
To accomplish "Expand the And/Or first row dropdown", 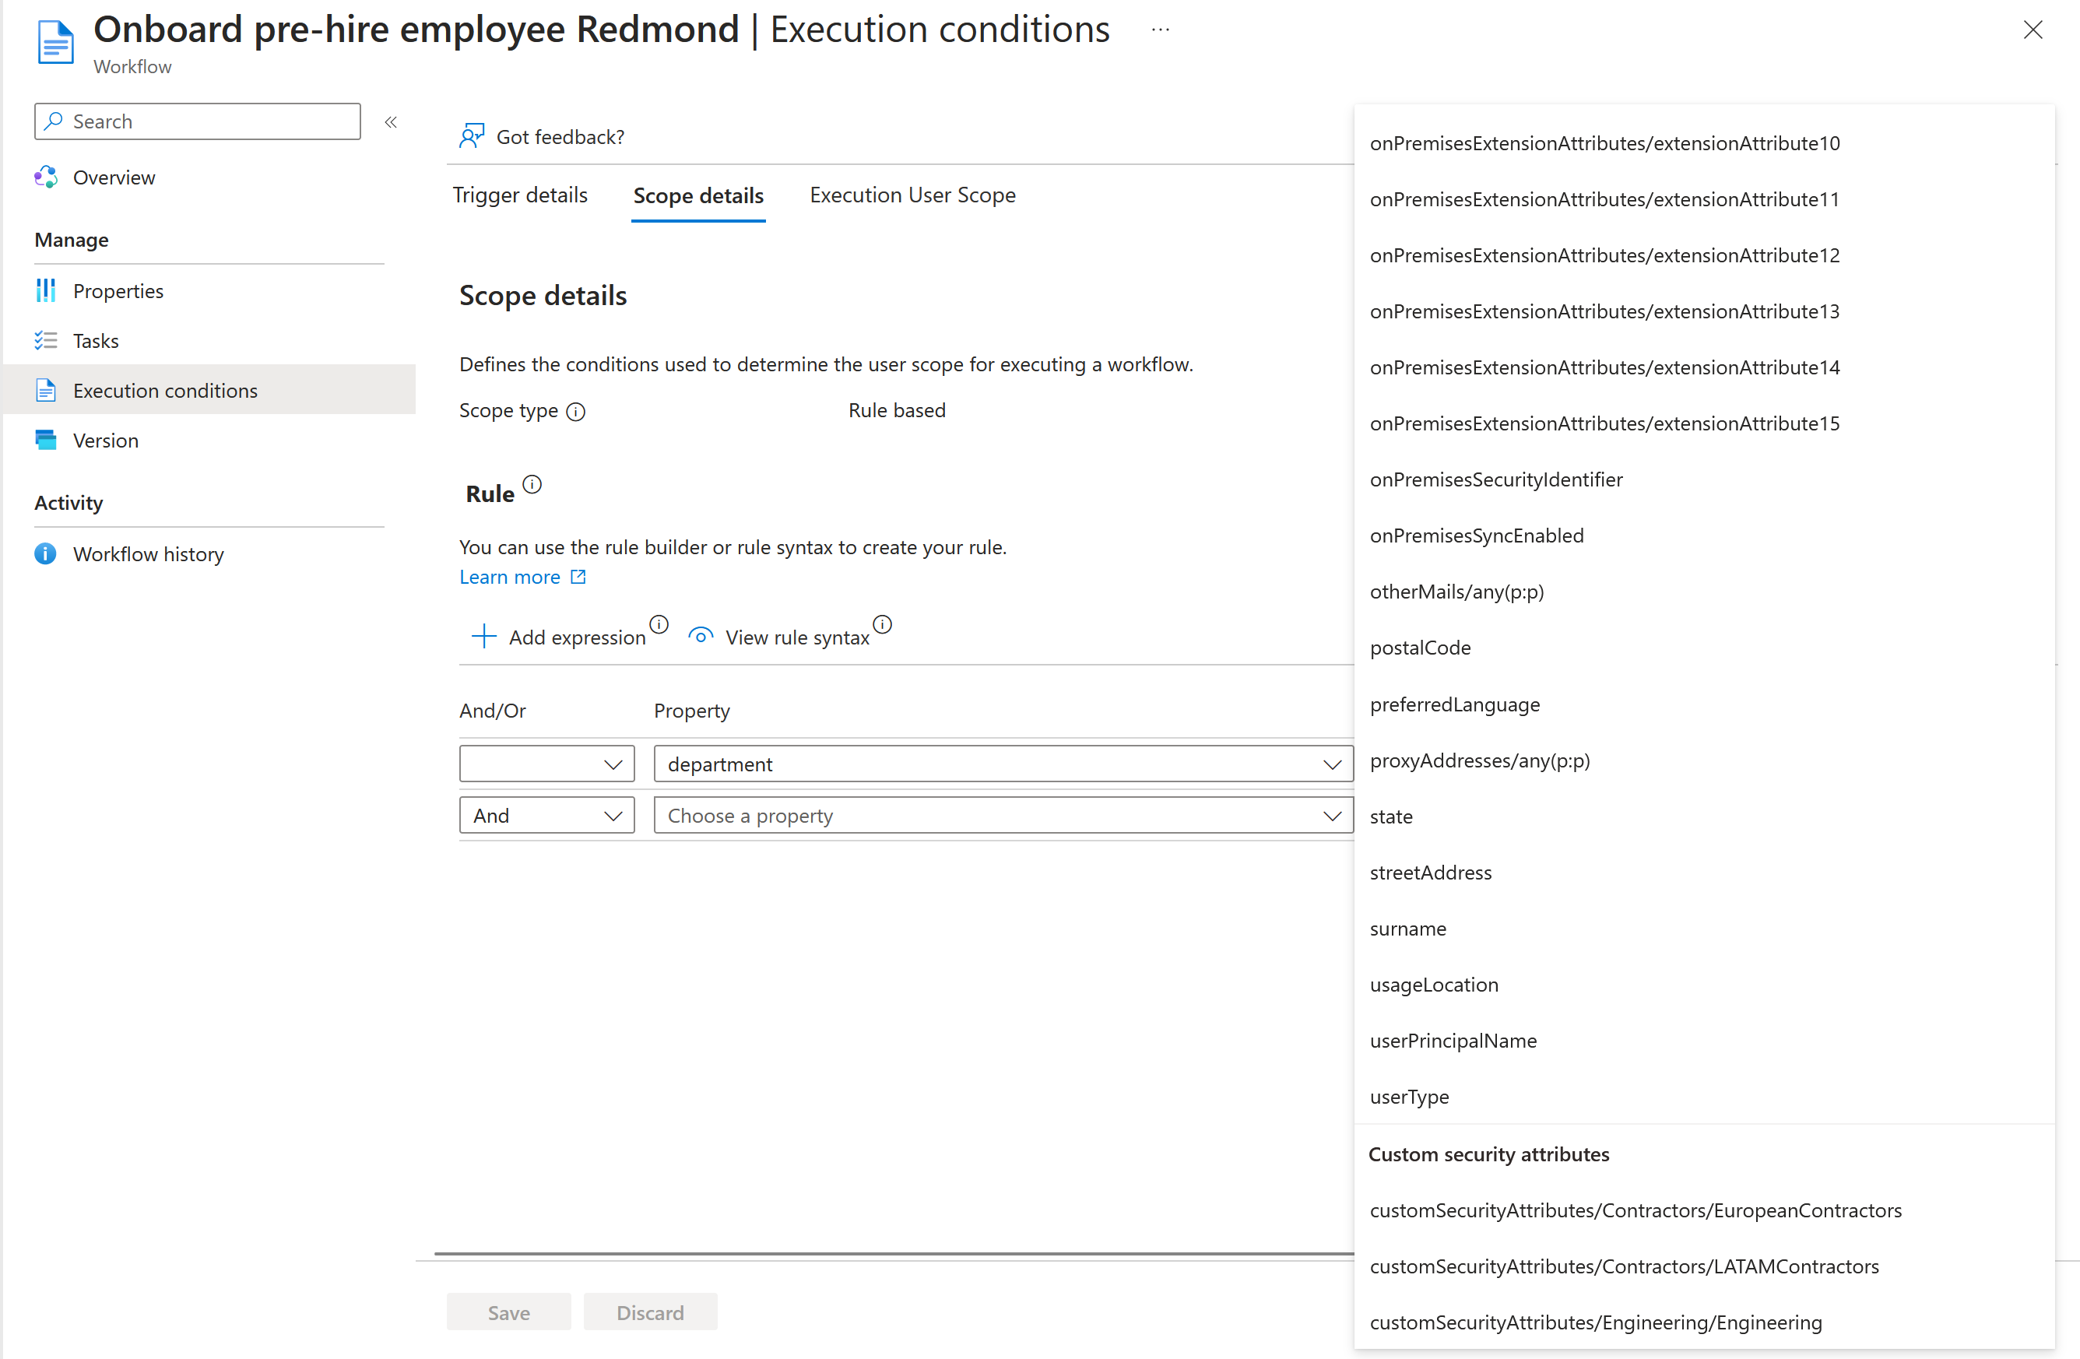I will pos(546,763).
